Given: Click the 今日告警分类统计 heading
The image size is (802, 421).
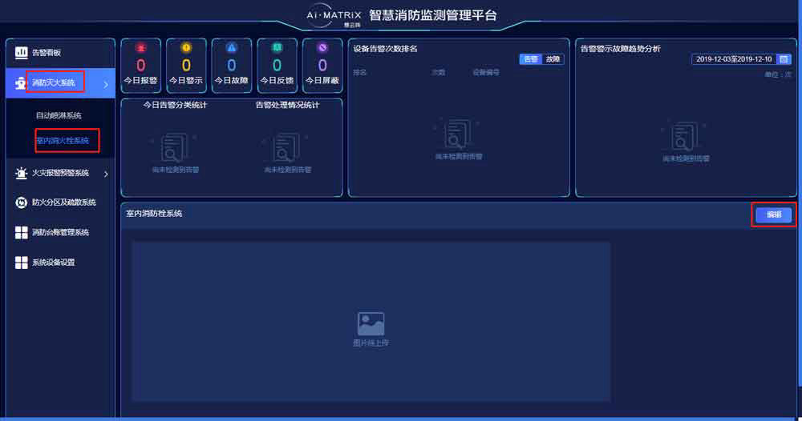Looking at the screenshot, I should pos(175,105).
